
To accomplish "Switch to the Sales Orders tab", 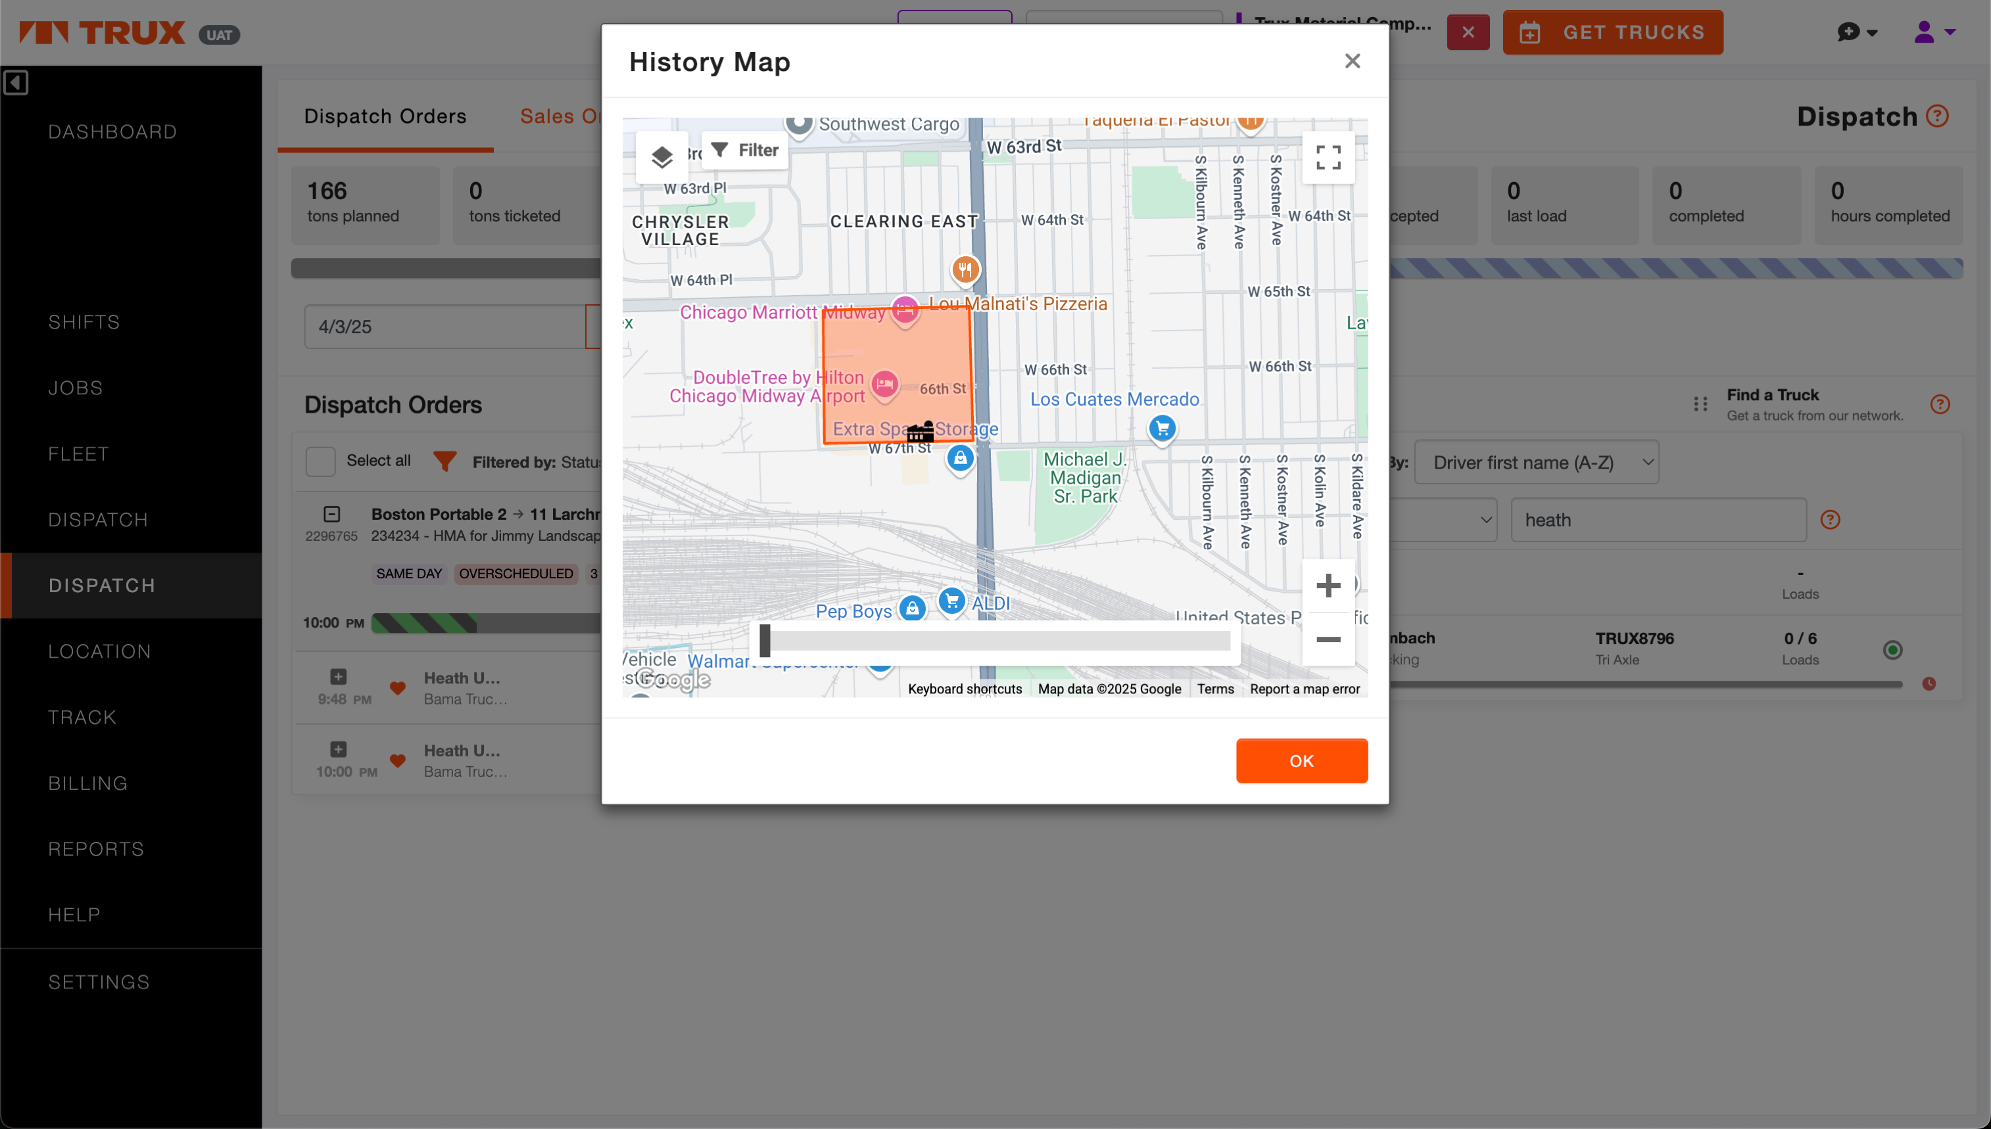I will coord(561,116).
